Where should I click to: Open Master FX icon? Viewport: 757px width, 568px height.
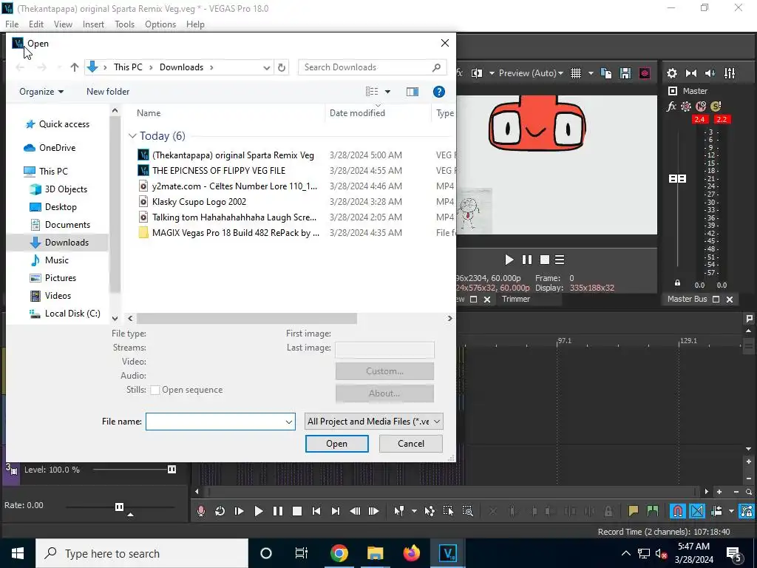(671, 106)
